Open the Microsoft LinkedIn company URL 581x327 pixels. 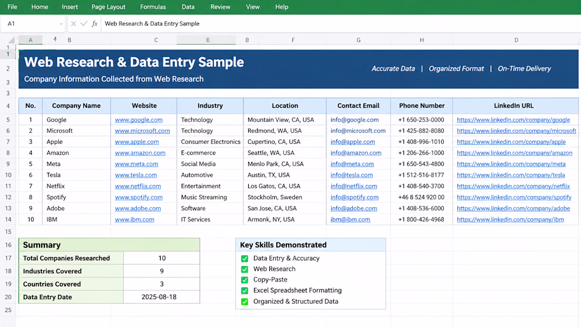(516, 131)
